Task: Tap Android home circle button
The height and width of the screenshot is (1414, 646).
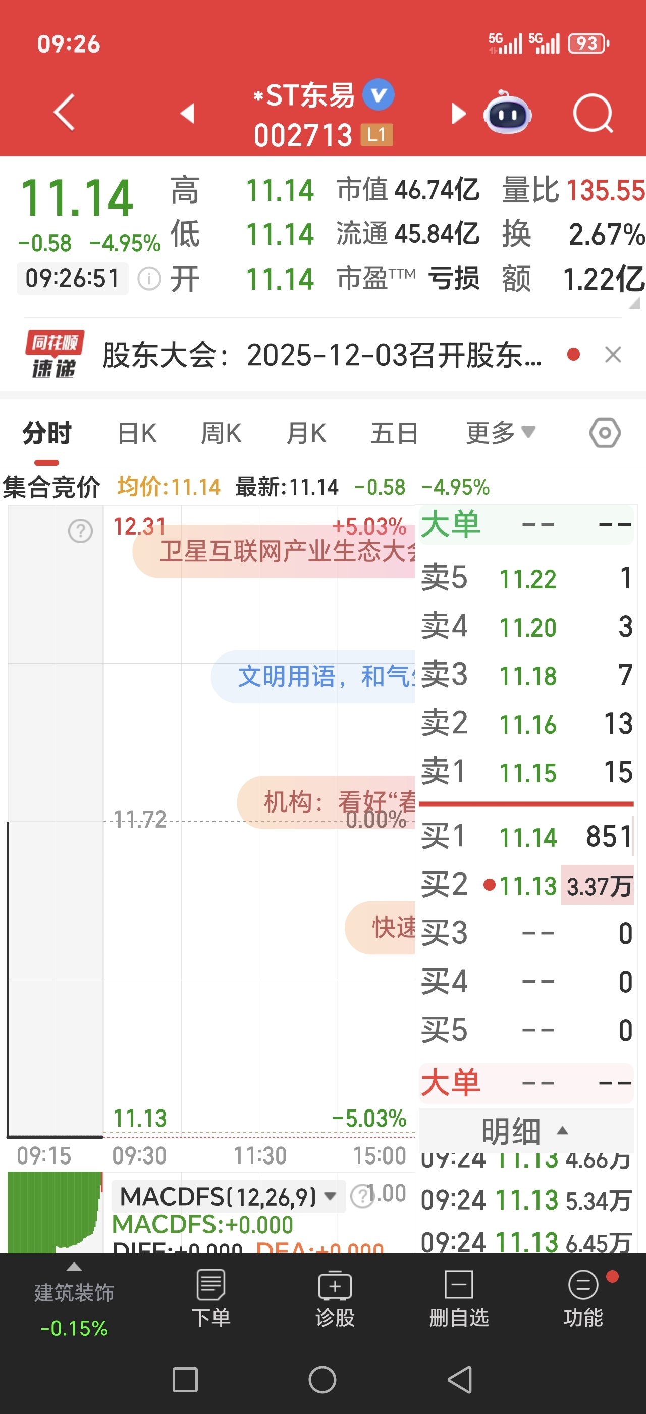Action: 322,1380
